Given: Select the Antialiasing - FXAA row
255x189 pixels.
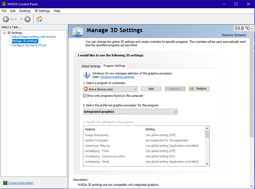Looking at the screenshot, I should (144, 151).
